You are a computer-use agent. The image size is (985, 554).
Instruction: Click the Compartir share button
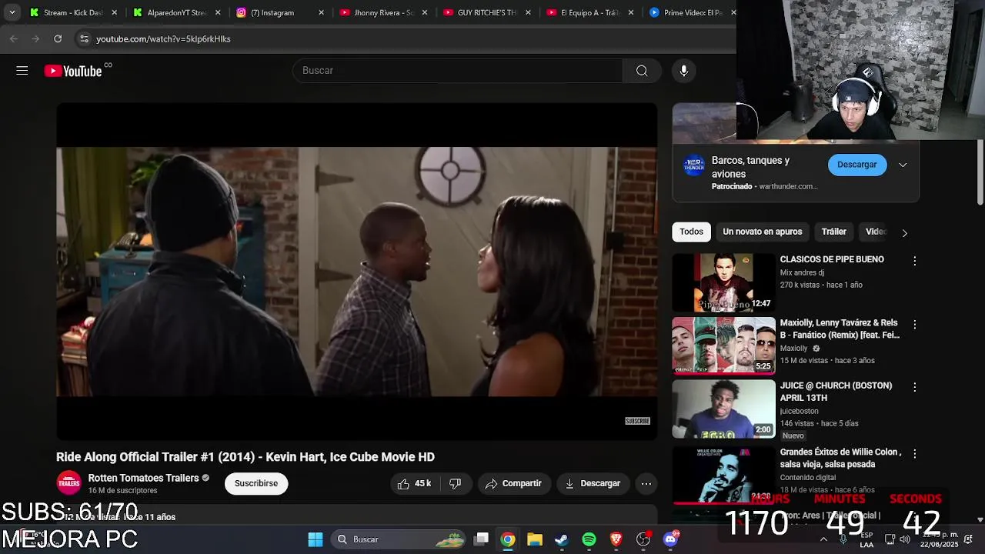point(514,483)
